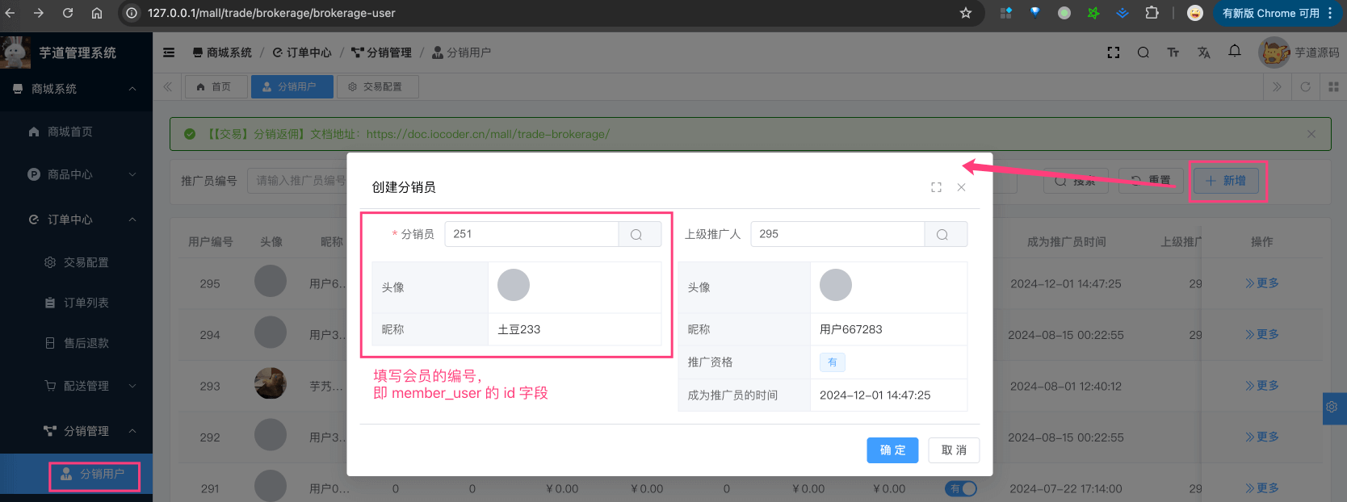The width and height of the screenshot is (1347, 502).
Task: Click the search icon beside 上级推广人 field
Action: (x=942, y=235)
